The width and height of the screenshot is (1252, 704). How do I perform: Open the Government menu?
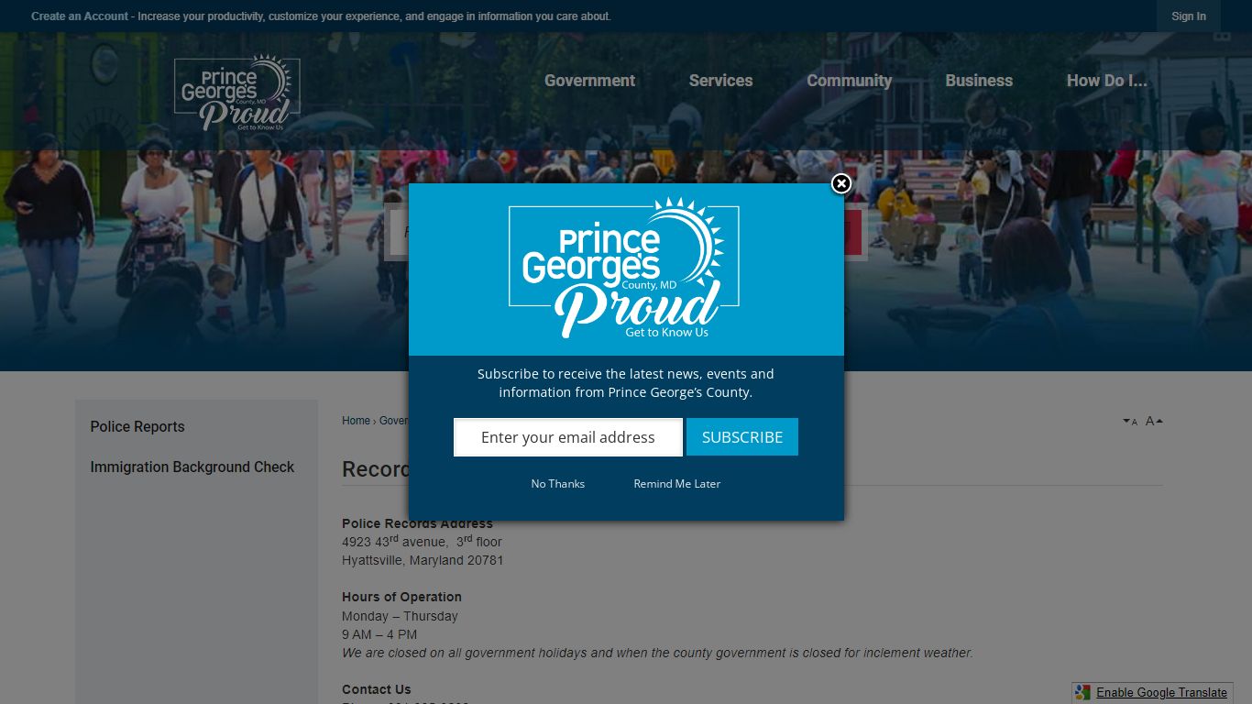(589, 81)
